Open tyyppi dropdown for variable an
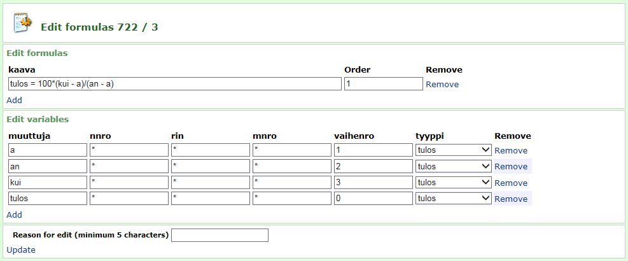The height and width of the screenshot is (261, 628). click(x=453, y=166)
